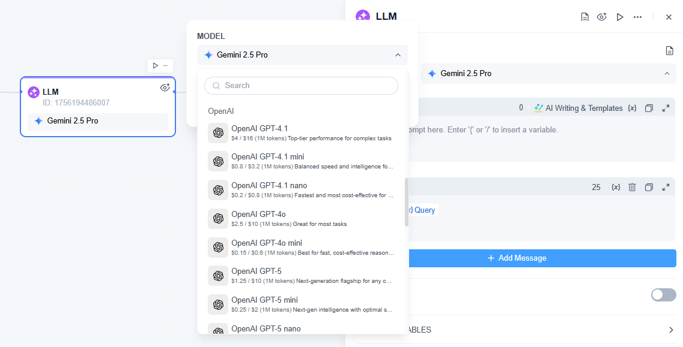Click the OpenAI logo beside GPT-4o

218,219
